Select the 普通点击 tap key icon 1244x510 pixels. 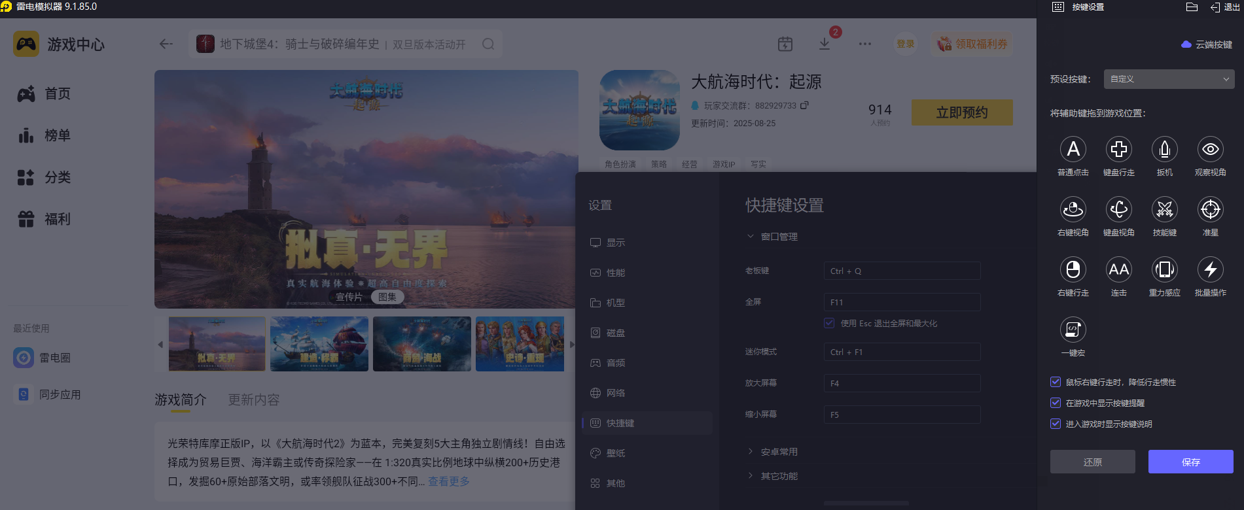point(1073,150)
